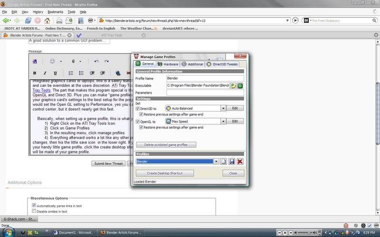Open the smiley face picker in editor

click(52, 61)
